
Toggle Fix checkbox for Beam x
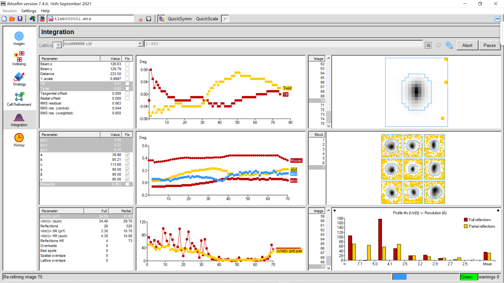(x=127, y=64)
